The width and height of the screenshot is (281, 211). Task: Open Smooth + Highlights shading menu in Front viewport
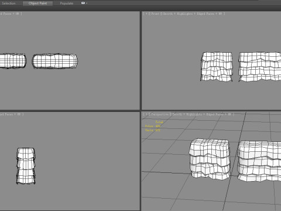pyautogui.click(x=178, y=13)
